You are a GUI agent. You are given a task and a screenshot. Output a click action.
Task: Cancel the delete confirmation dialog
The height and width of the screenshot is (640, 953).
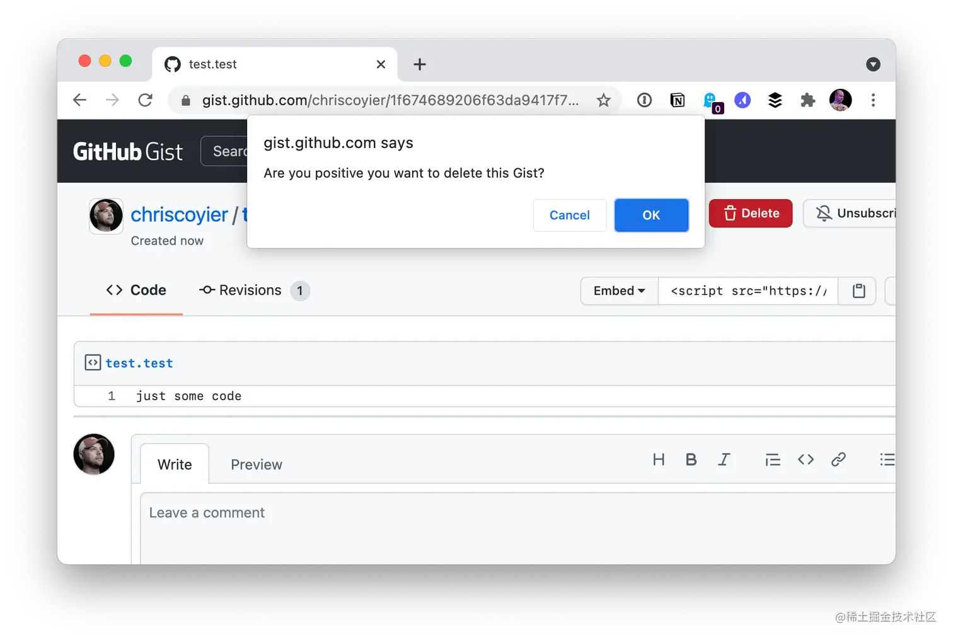point(570,215)
